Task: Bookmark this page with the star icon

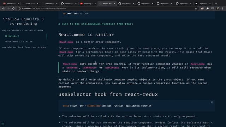Action: [x=196, y=8]
